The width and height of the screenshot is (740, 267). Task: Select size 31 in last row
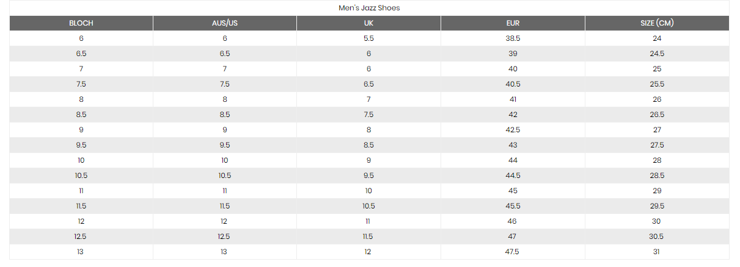[x=657, y=252]
